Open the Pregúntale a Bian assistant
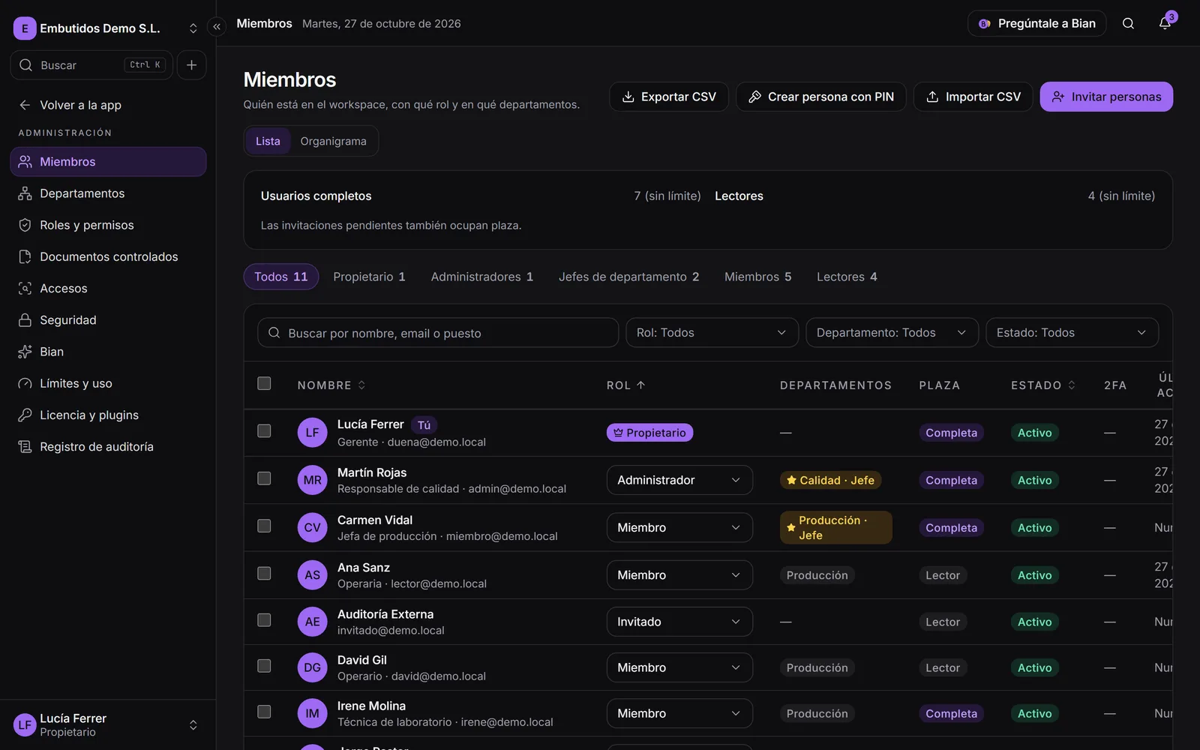The height and width of the screenshot is (750, 1200). point(1037,23)
